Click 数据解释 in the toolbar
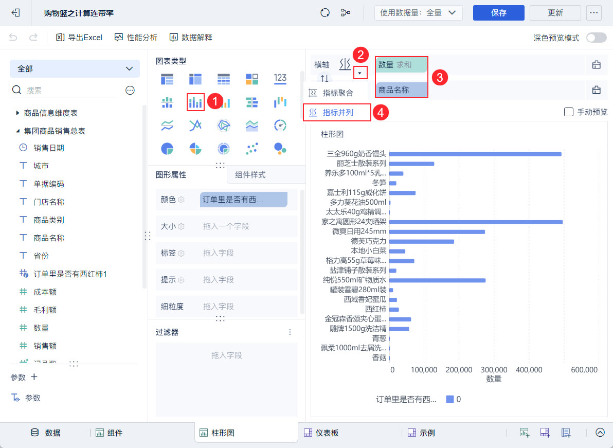613x448 pixels. (x=191, y=38)
